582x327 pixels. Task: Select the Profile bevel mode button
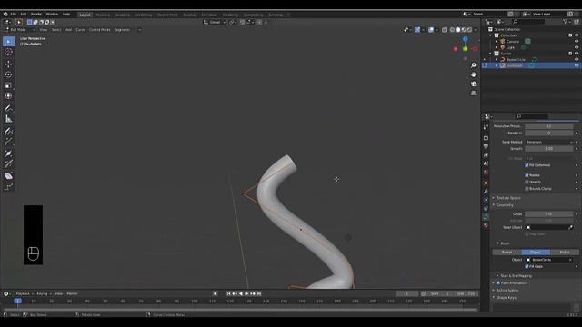pyautogui.click(x=565, y=253)
